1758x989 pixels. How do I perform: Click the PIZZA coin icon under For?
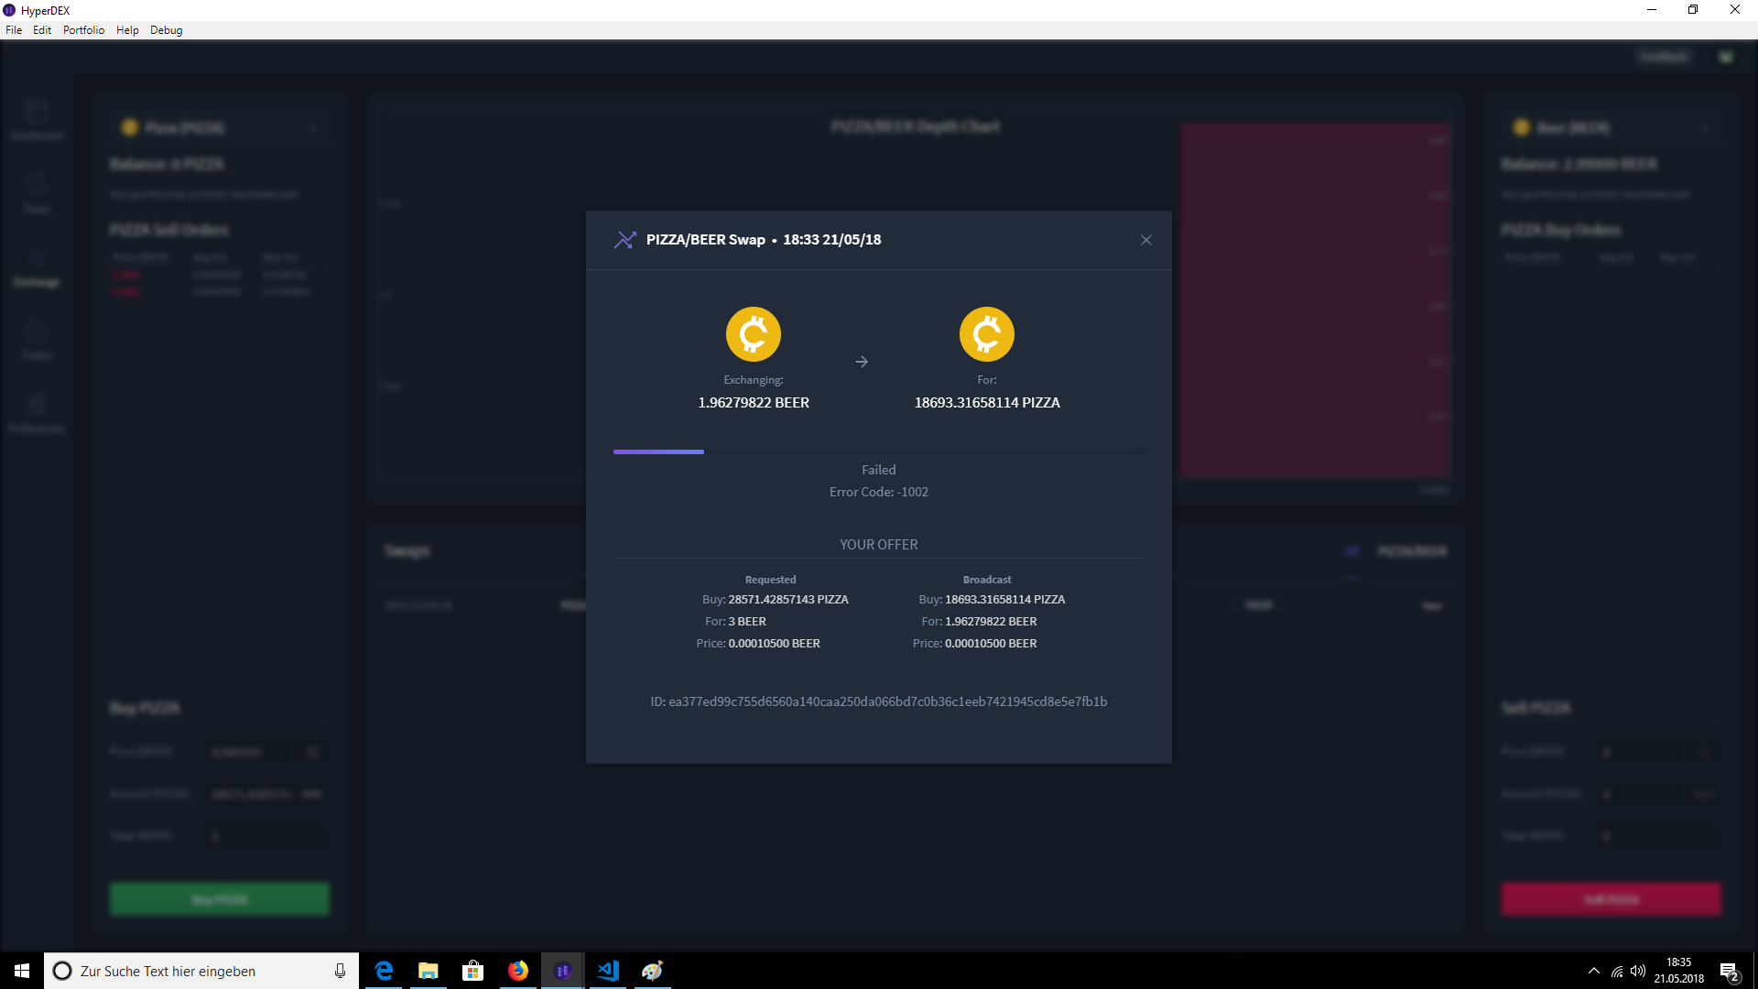[987, 333]
